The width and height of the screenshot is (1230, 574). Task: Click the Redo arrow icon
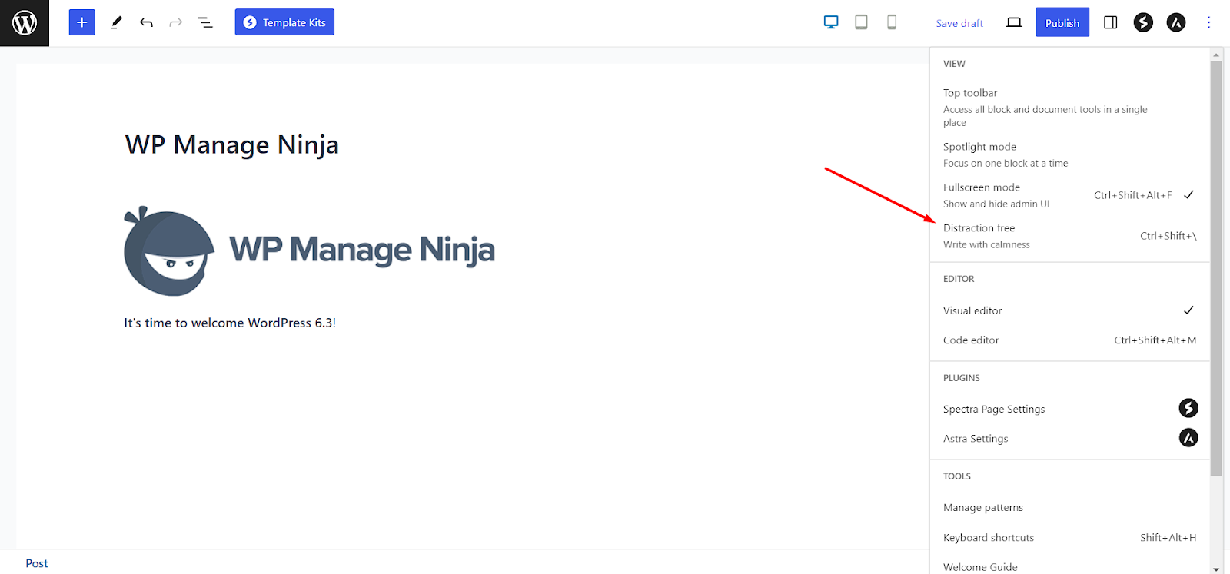[x=176, y=22]
